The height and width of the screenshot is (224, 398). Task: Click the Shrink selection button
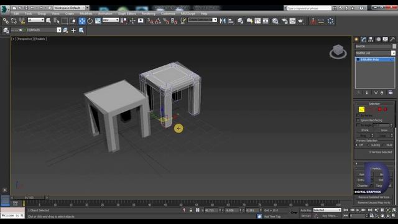(365, 130)
